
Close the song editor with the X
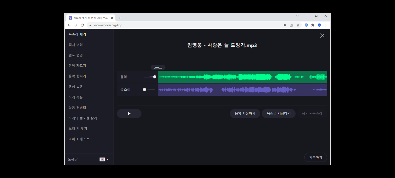(322, 36)
